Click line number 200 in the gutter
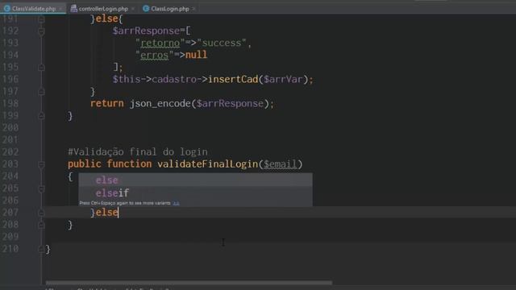Viewport: 516px width, 290px height. point(10,127)
